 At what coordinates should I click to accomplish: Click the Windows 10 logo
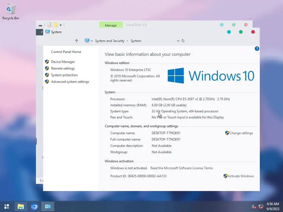click(x=211, y=76)
